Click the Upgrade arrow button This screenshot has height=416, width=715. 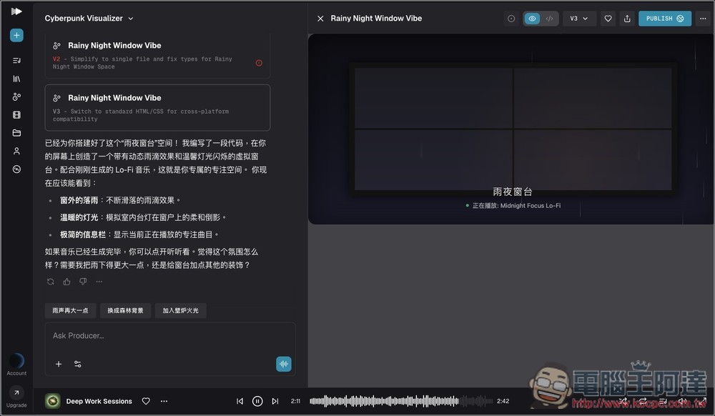pos(16,392)
